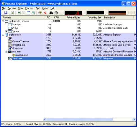Open the Process menu
The width and height of the screenshot is (137, 127).
click(29, 8)
